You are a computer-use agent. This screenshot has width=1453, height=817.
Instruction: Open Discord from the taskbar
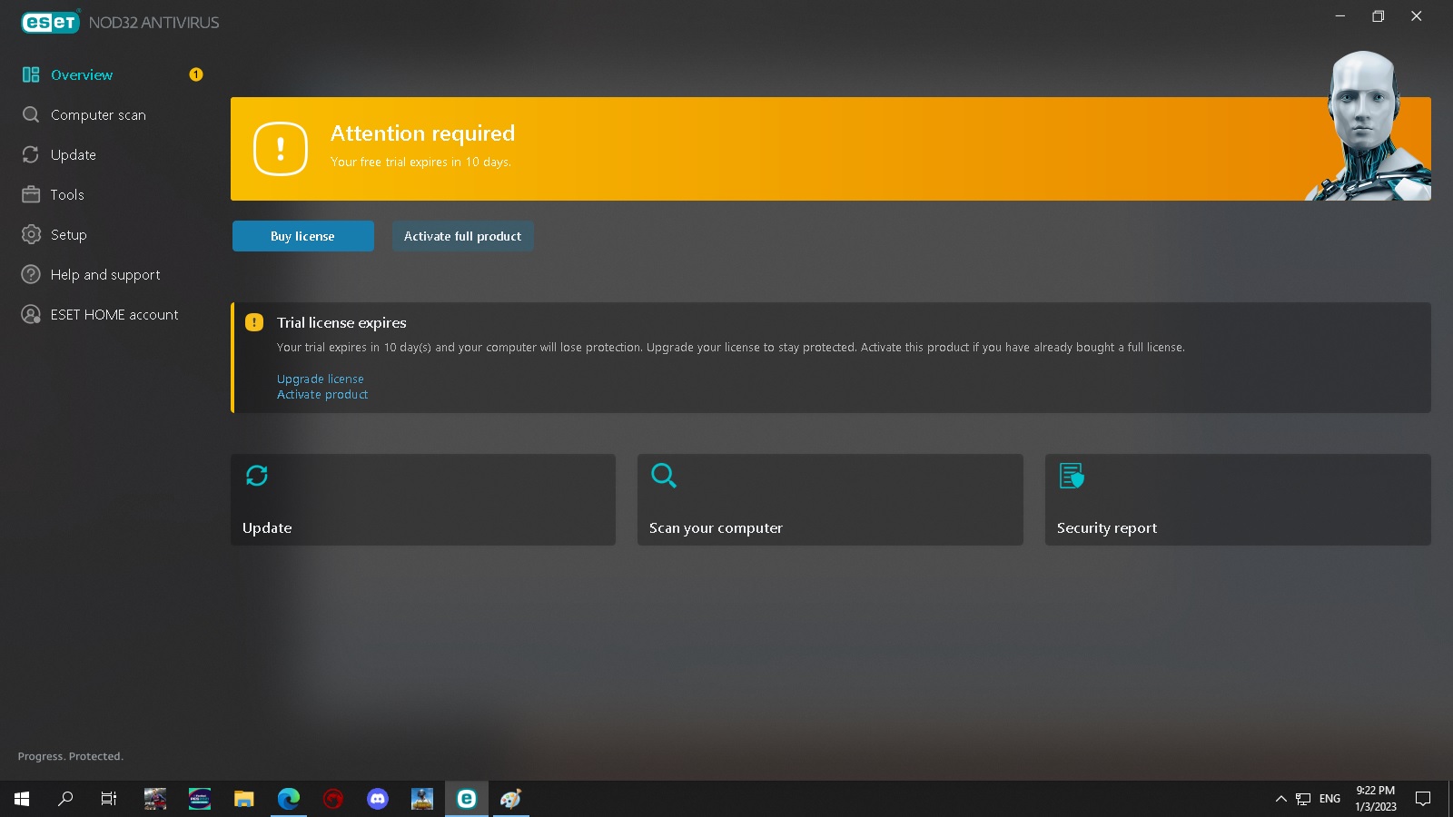(x=378, y=799)
